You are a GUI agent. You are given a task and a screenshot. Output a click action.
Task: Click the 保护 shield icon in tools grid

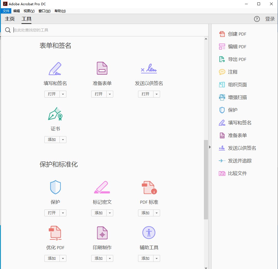(x=55, y=187)
